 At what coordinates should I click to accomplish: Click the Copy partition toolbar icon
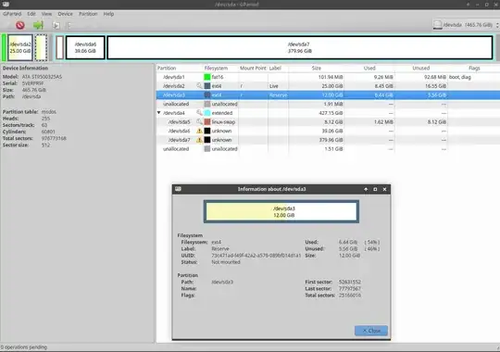coord(56,26)
